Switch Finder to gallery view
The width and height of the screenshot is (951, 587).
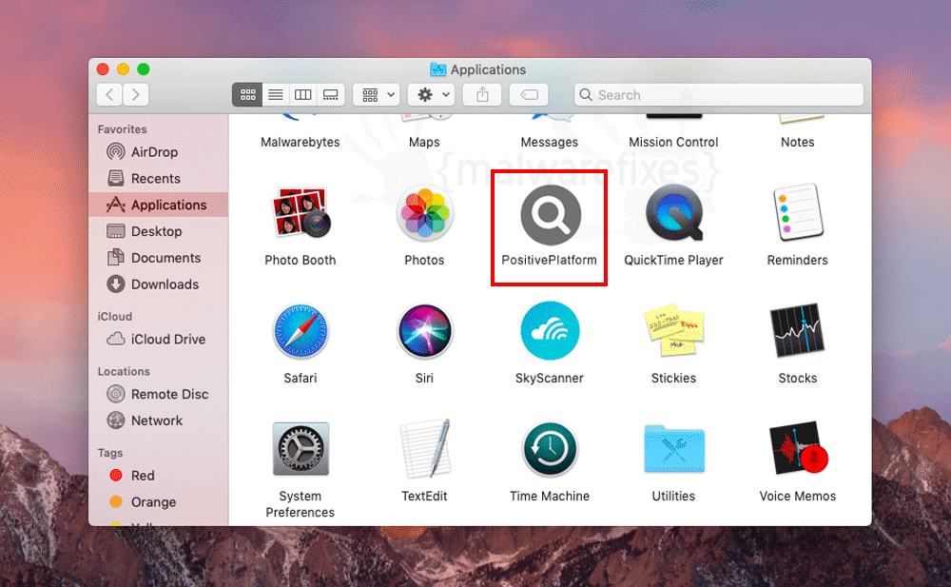331,95
